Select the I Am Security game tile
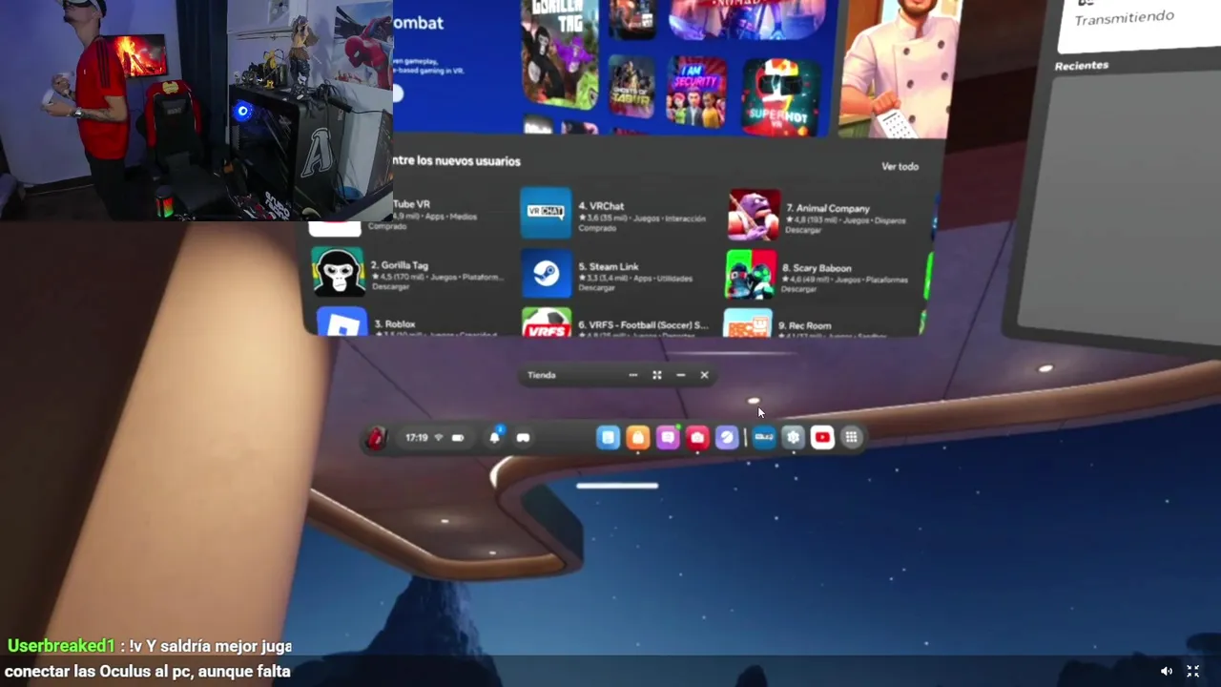This screenshot has width=1221, height=687. pyautogui.click(x=696, y=93)
